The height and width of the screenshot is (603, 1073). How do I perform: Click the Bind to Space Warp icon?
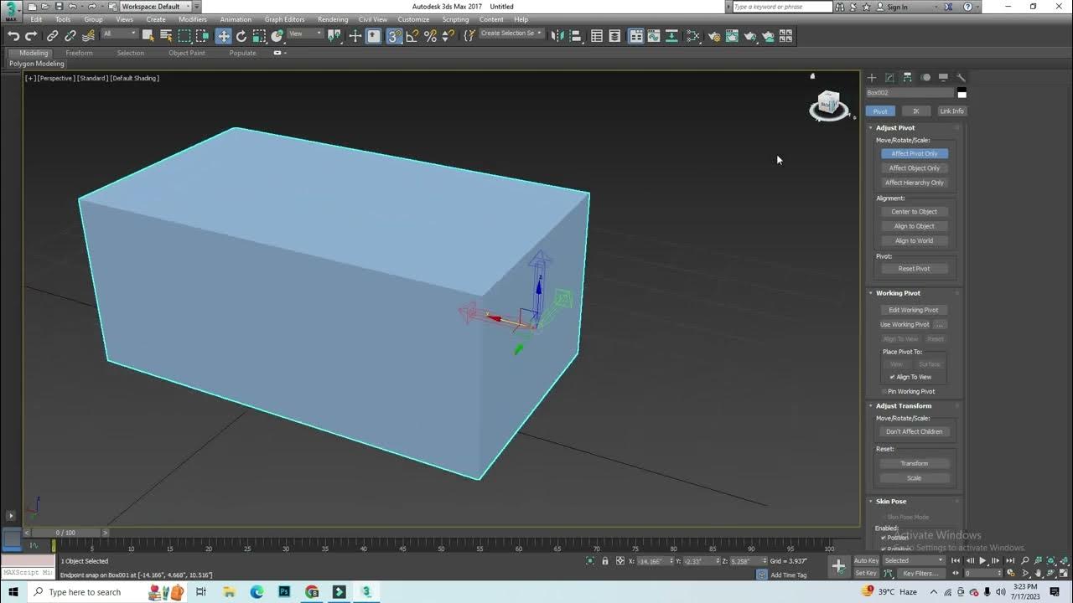pyautogui.click(x=89, y=36)
